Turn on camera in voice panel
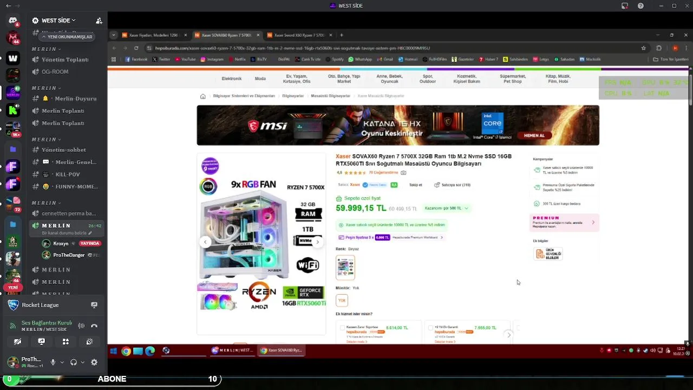 [17, 341]
